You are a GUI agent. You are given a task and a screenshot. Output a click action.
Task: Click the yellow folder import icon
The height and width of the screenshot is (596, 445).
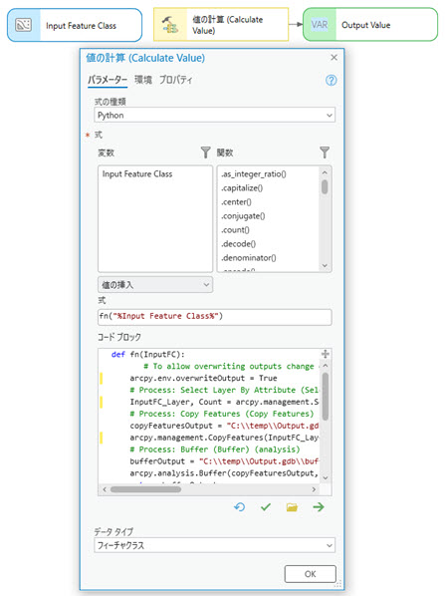292,507
